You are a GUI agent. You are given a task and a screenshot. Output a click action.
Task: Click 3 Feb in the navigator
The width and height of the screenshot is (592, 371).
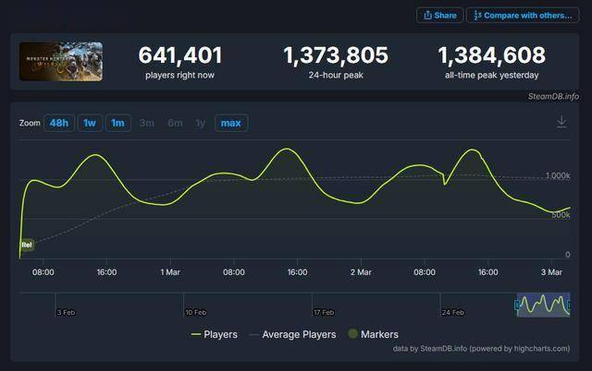66,312
